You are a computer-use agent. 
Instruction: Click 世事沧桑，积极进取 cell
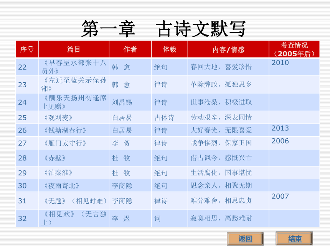228,102
